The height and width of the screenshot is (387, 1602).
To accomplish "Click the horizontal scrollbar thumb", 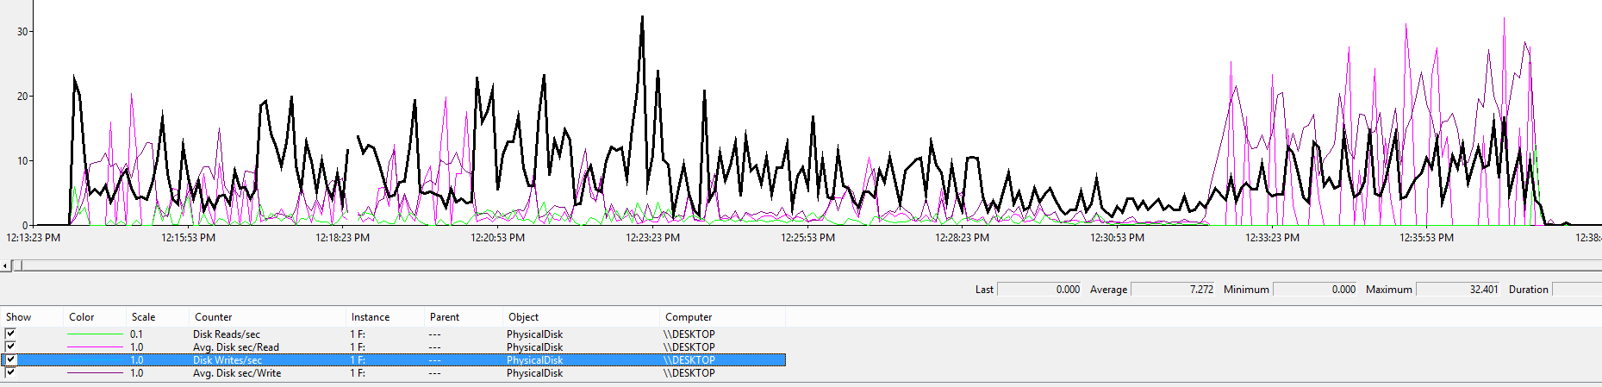I will [x=17, y=265].
